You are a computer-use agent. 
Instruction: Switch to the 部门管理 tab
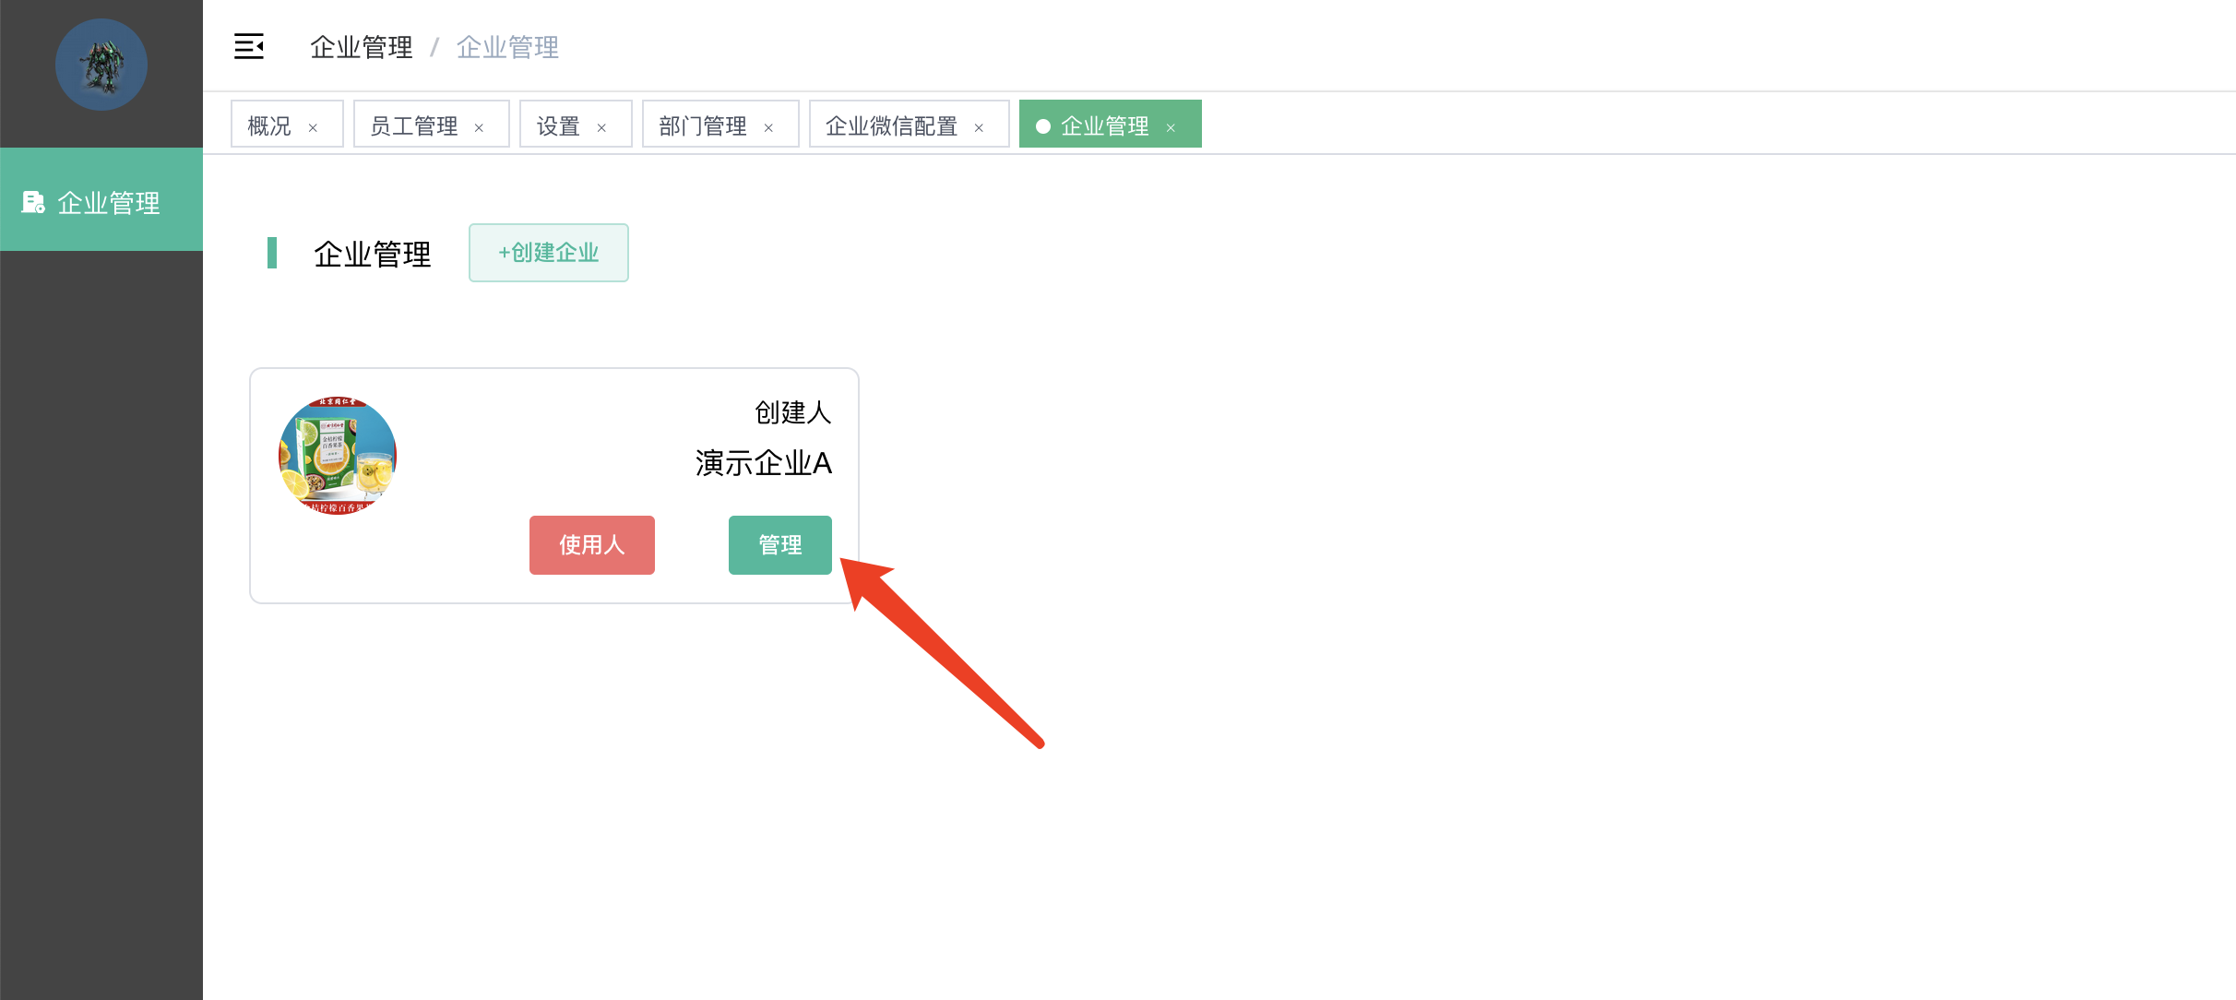click(x=703, y=125)
